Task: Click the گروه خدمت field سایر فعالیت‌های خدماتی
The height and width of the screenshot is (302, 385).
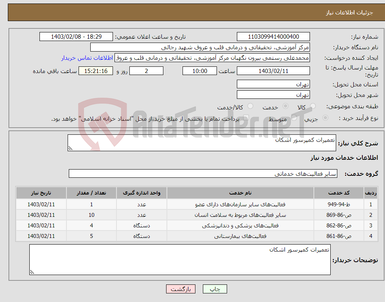Action: pyautogui.click(x=203, y=173)
